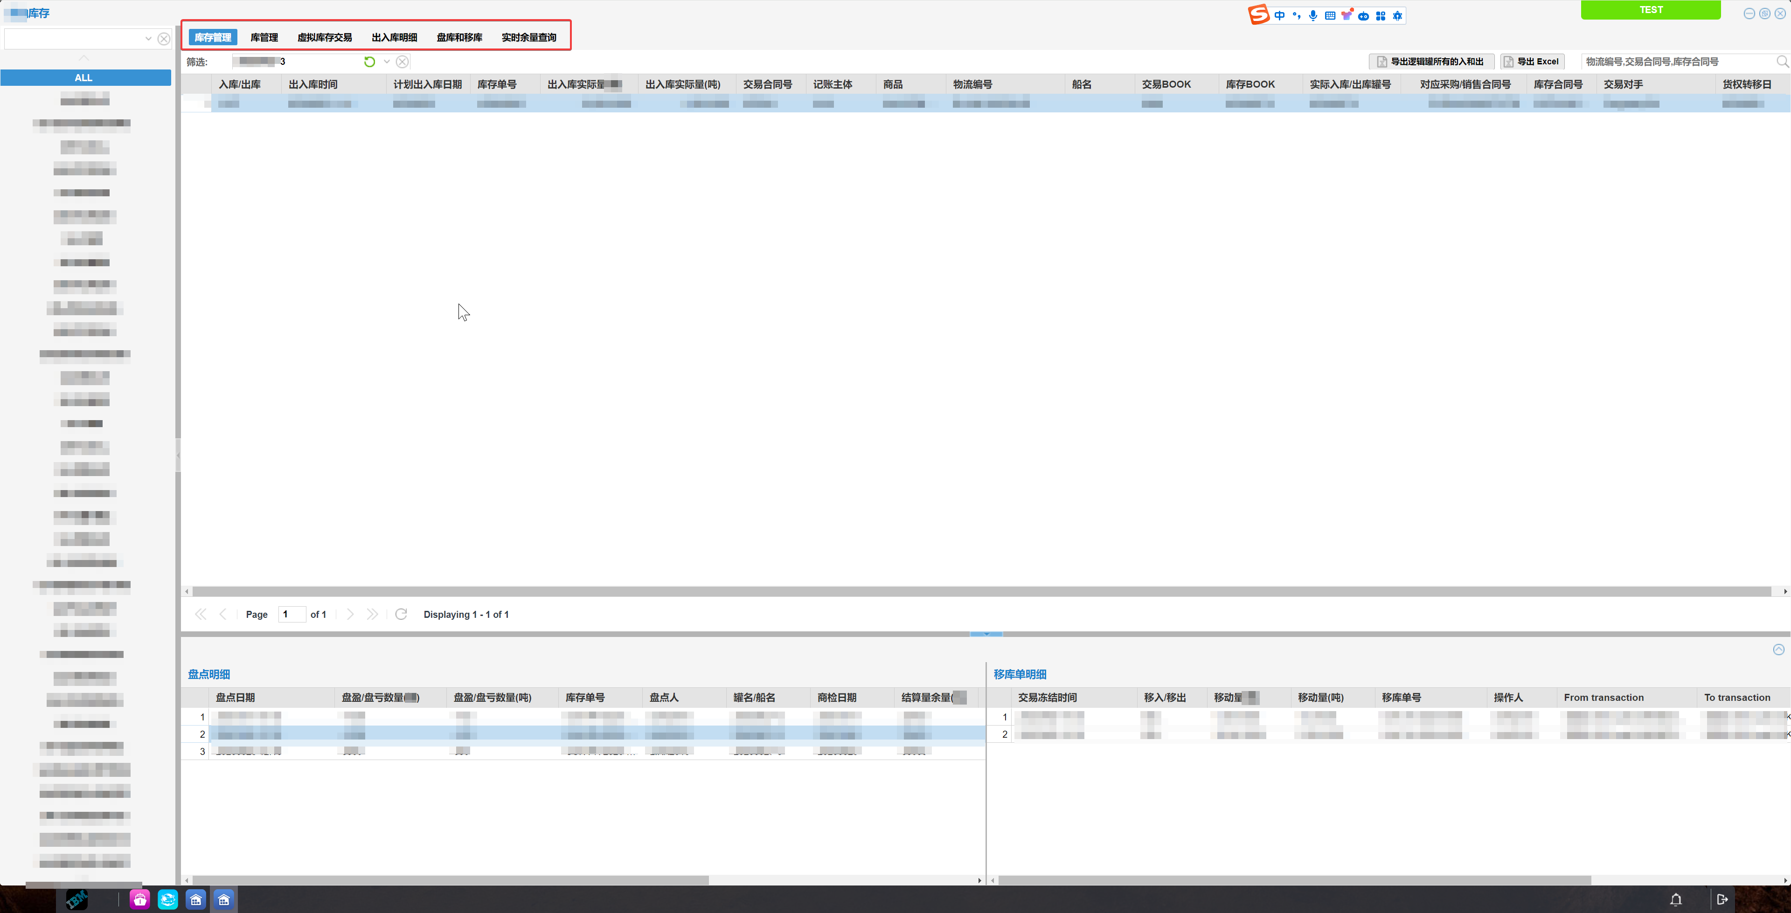
Task: Click the main grid scroll-right arrow
Action: tap(1785, 591)
